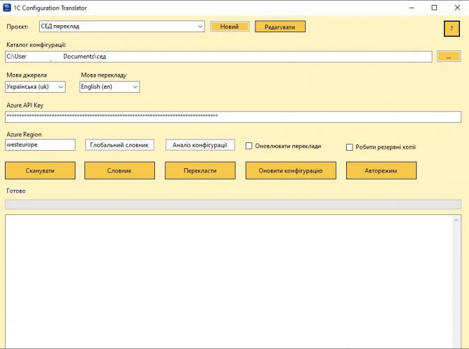Screen dimensions: 469x349
Task: Open the Словник button
Action: (119, 171)
